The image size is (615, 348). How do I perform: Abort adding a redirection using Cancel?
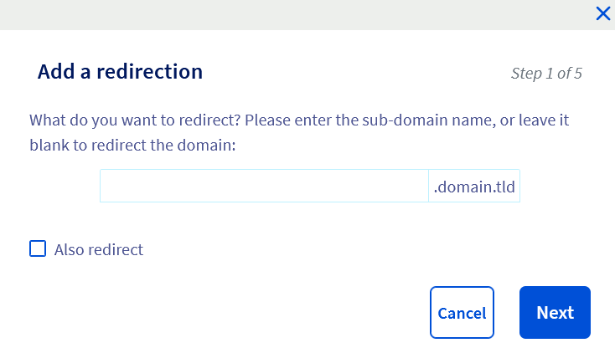click(462, 313)
